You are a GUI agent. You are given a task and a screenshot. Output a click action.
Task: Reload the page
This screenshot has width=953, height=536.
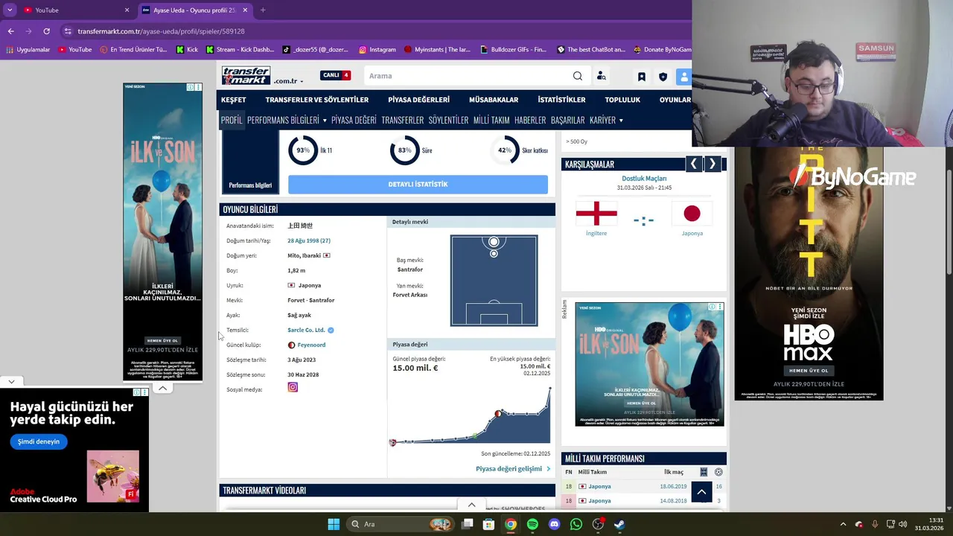tap(46, 31)
